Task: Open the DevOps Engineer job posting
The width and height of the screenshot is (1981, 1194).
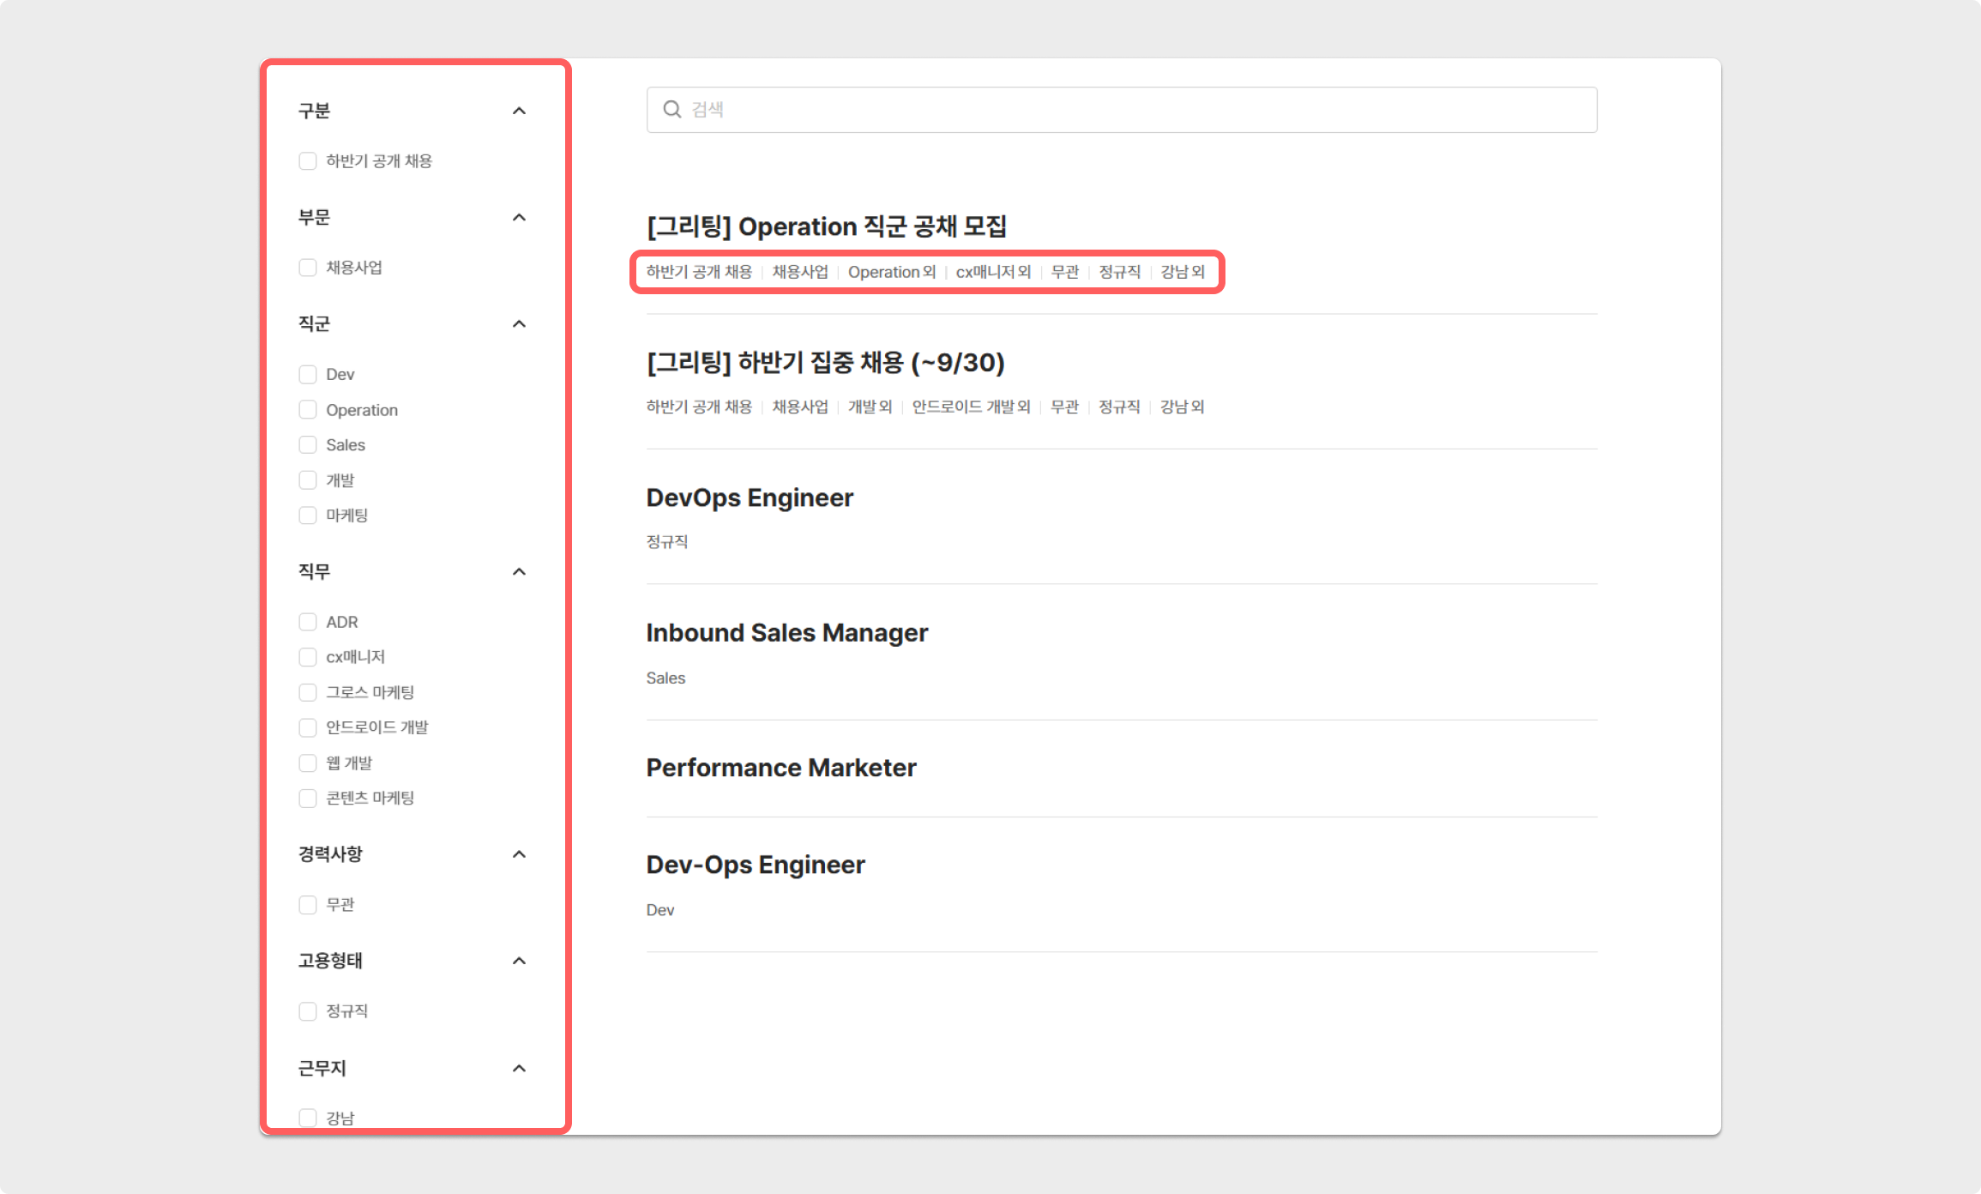Action: coord(750,498)
